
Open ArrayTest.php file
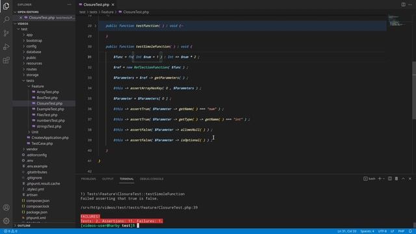(x=47, y=92)
